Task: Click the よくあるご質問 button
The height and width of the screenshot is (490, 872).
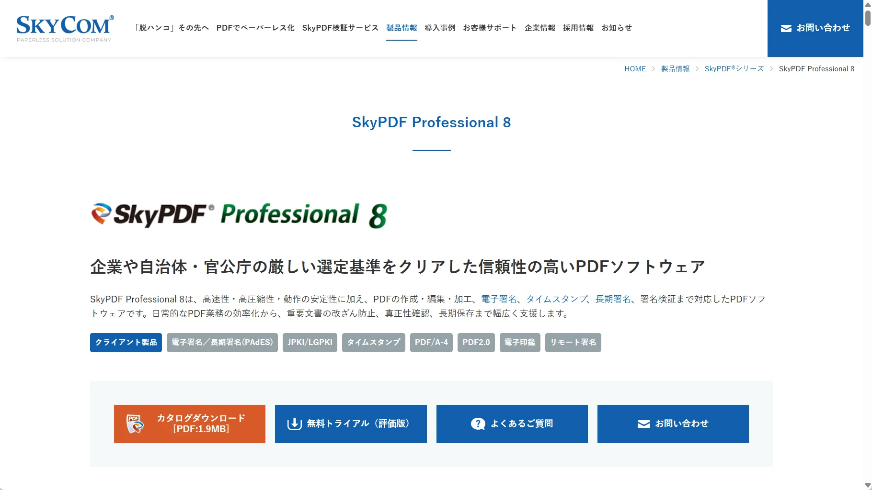Action: coord(512,424)
